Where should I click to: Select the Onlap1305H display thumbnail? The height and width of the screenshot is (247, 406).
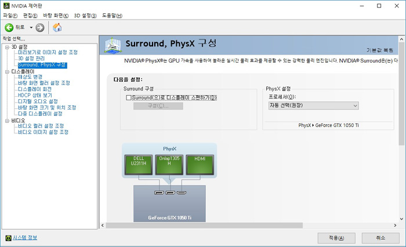pos(169,165)
